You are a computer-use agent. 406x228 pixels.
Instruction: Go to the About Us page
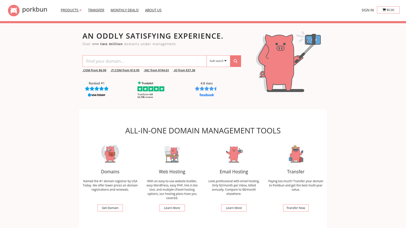[x=153, y=10]
